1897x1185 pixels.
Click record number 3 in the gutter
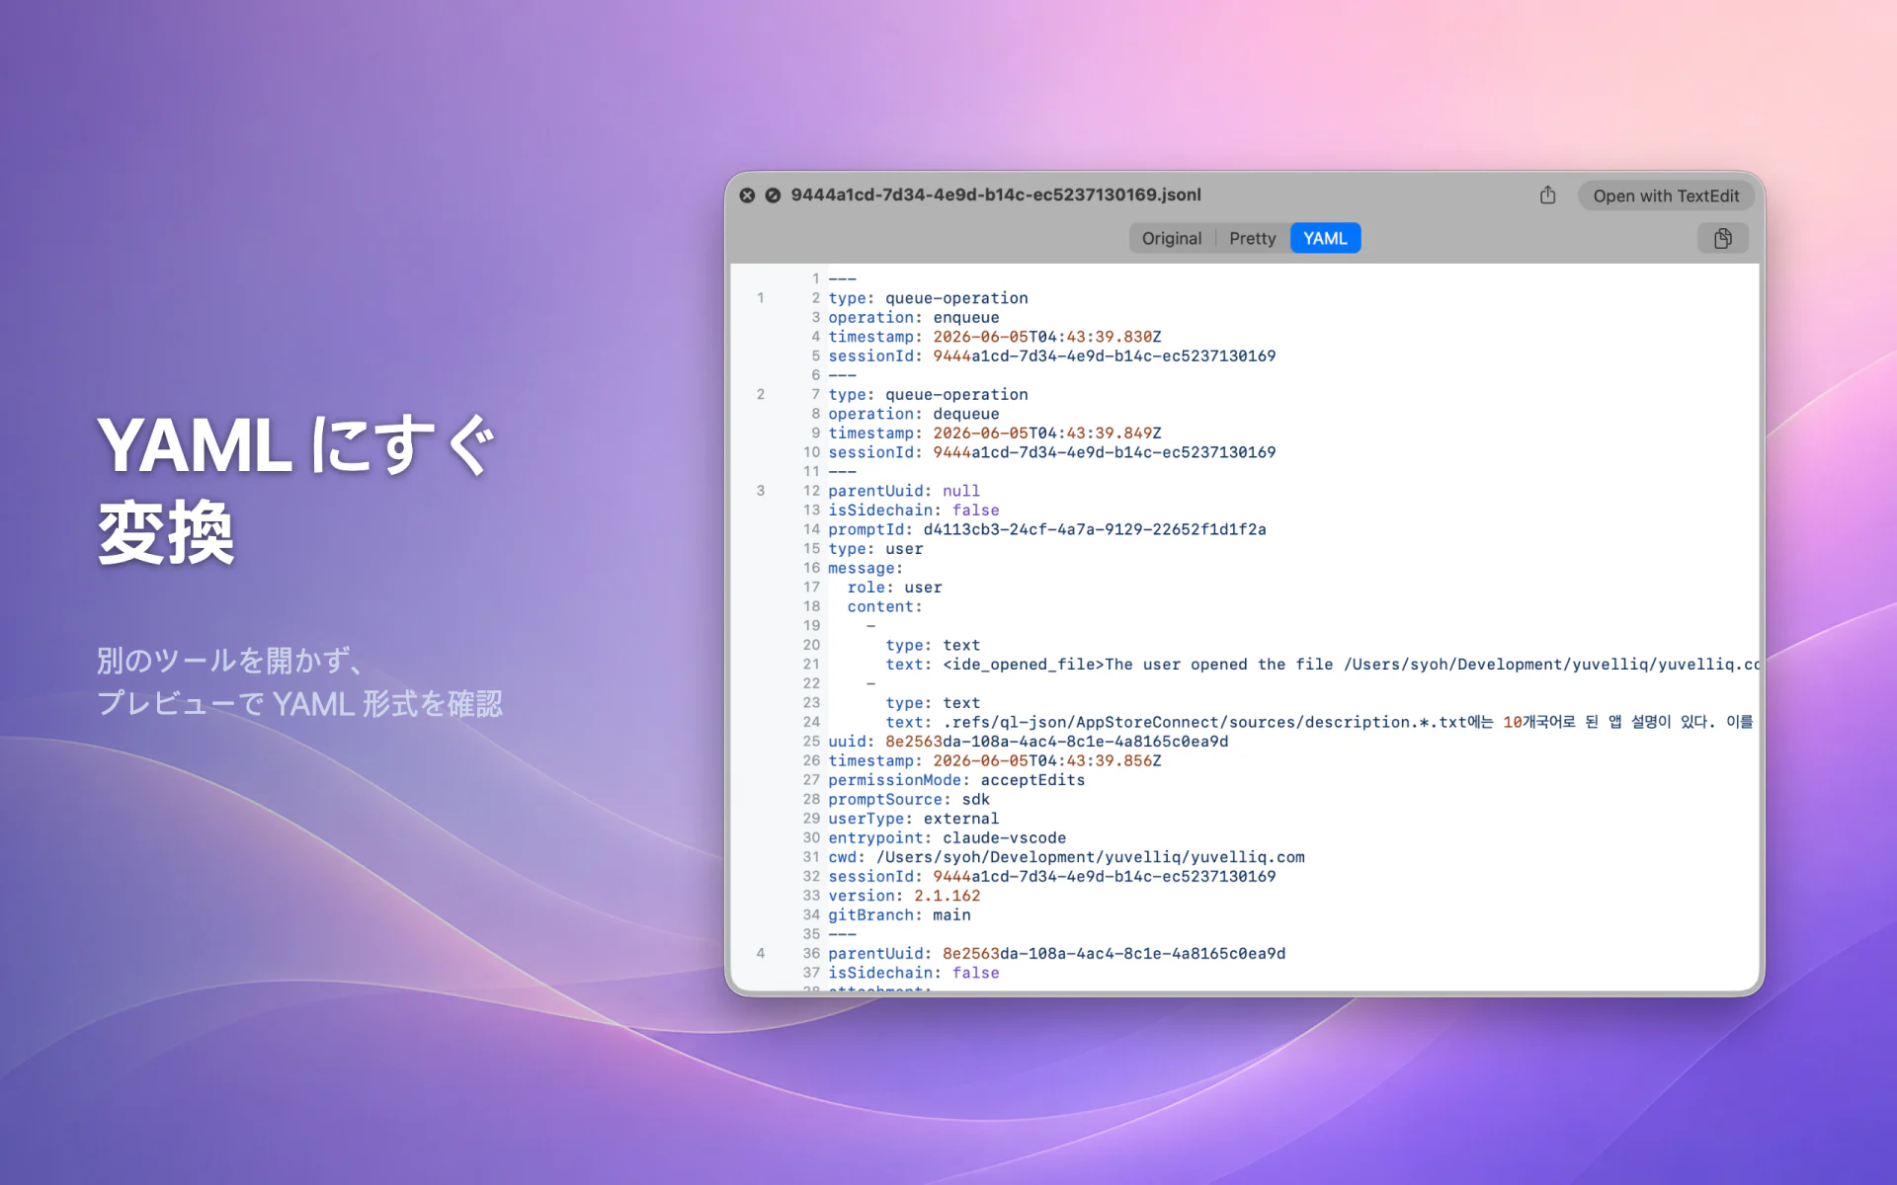[x=761, y=491]
